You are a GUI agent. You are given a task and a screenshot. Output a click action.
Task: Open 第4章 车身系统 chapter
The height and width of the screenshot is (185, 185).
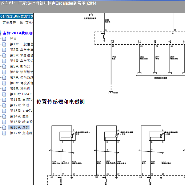click(x=21, y=61)
